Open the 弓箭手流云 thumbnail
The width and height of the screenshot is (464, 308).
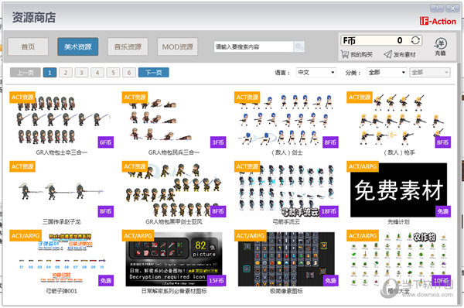click(x=286, y=189)
